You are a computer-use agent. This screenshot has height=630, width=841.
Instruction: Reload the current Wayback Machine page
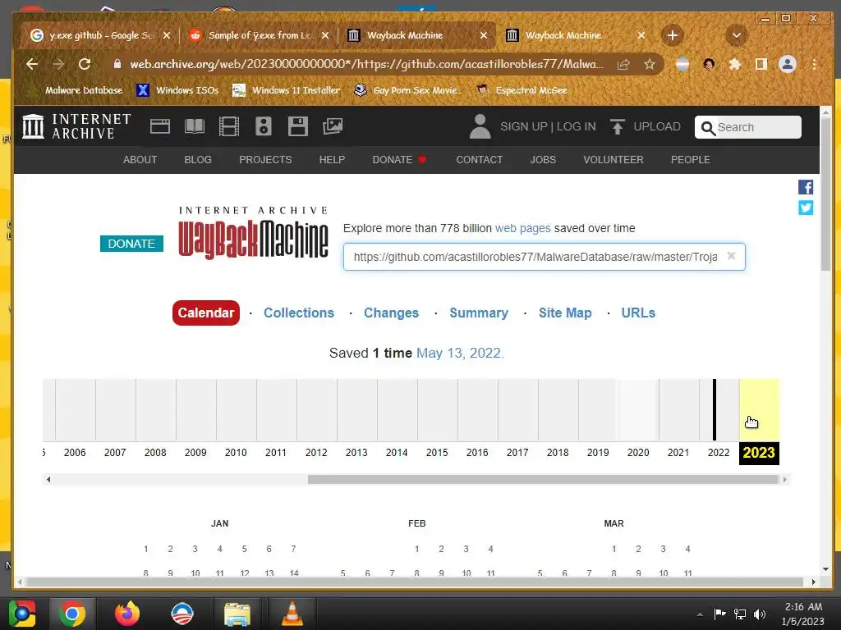85,64
